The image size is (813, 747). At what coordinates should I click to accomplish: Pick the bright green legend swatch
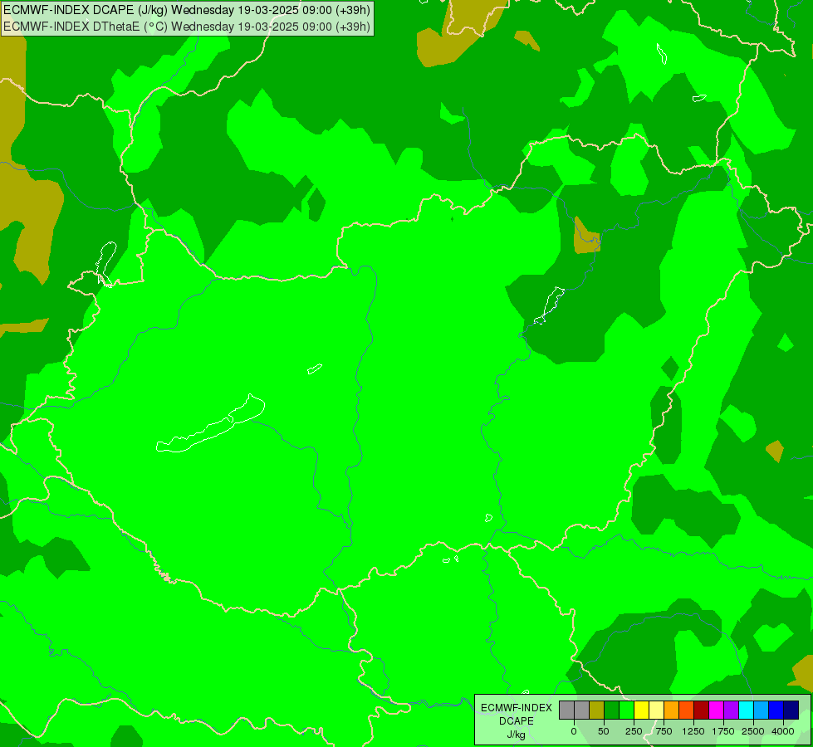[x=627, y=710]
